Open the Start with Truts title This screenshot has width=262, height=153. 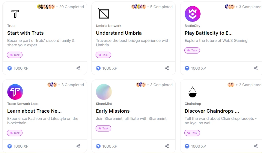coord(25,33)
